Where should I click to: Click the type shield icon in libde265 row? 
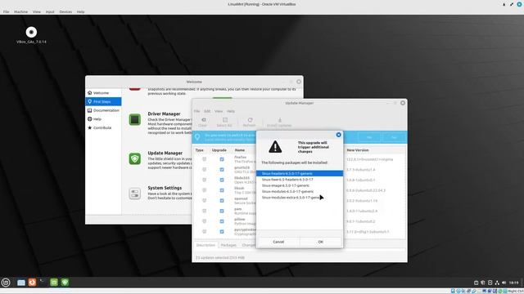click(x=204, y=180)
